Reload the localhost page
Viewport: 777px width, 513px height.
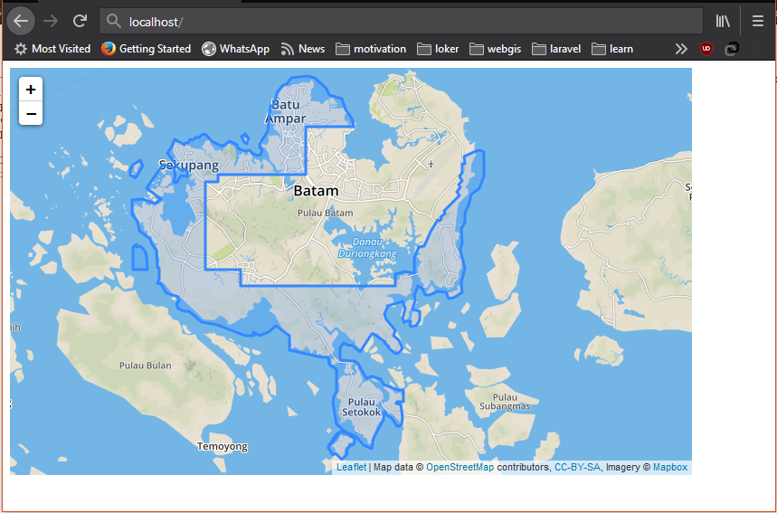(80, 22)
